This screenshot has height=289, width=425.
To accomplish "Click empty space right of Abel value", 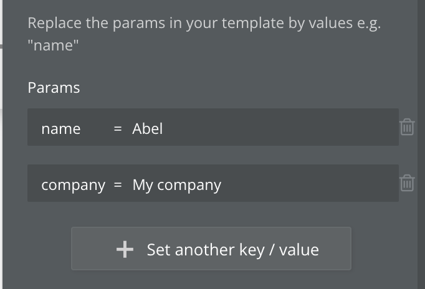I will click(280, 128).
